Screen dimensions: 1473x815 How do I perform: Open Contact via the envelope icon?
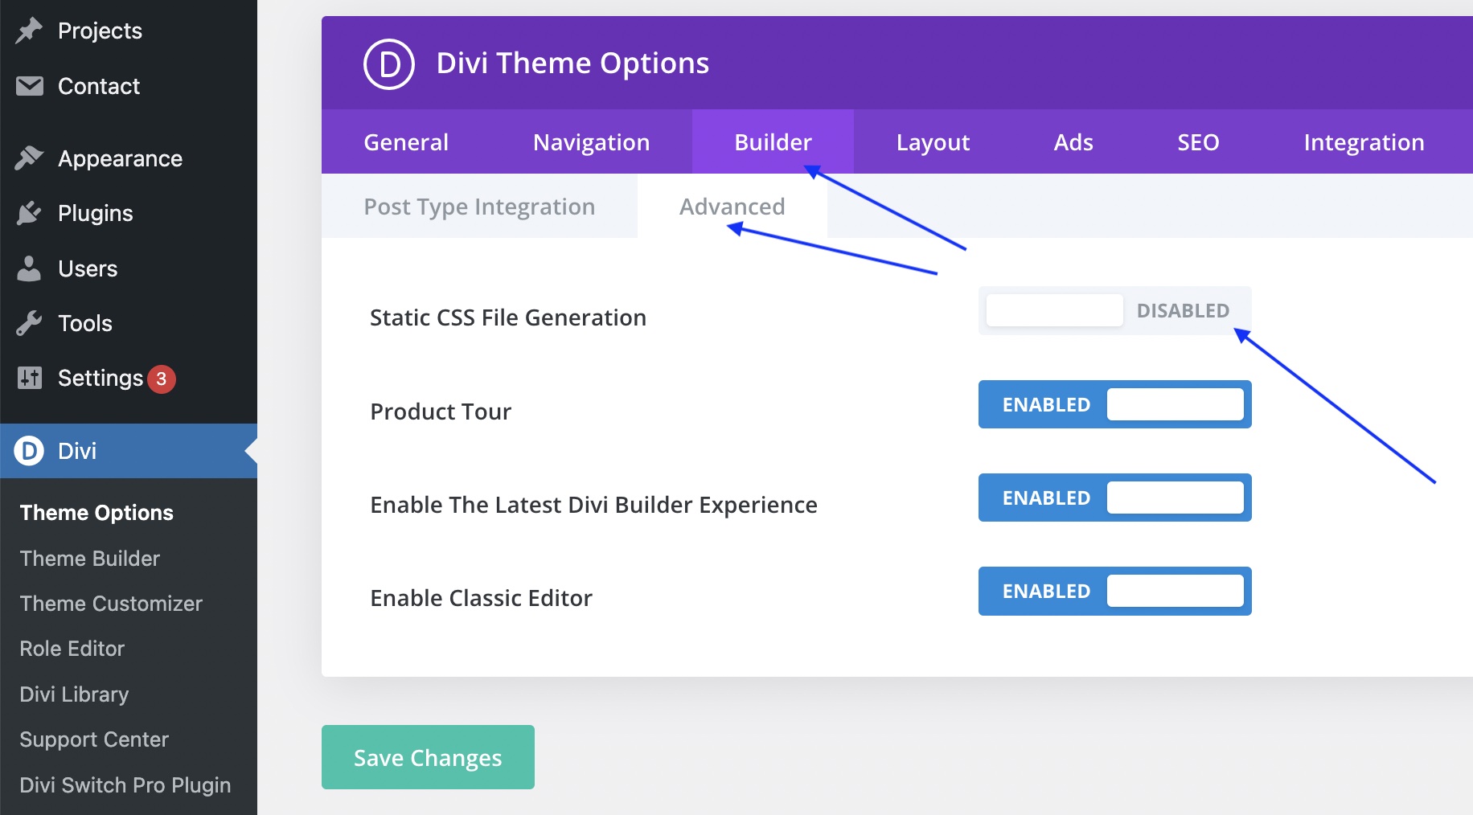[29, 85]
